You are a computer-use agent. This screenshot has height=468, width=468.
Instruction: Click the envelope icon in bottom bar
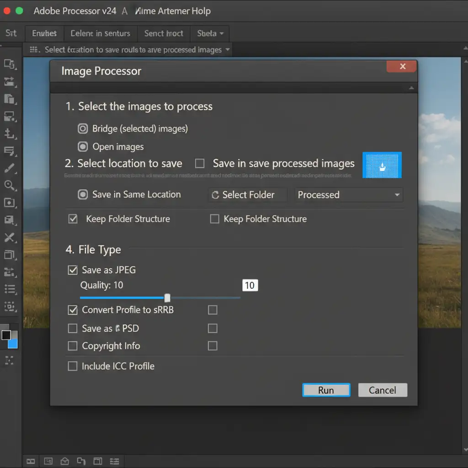tap(64, 461)
